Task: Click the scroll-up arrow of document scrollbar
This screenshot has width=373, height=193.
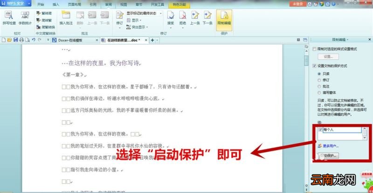Action: pyautogui.click(x=306, y=50)
